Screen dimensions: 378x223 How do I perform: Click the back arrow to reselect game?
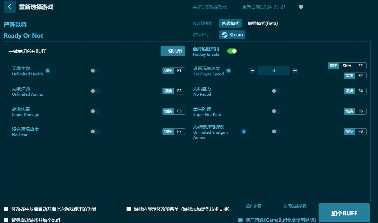point(10,7)
